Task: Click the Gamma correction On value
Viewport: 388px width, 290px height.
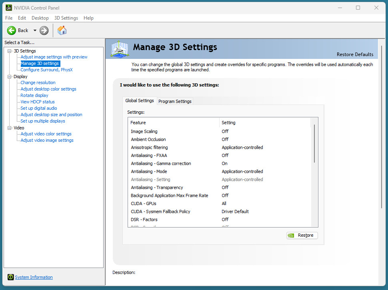Action: [224, 163]
